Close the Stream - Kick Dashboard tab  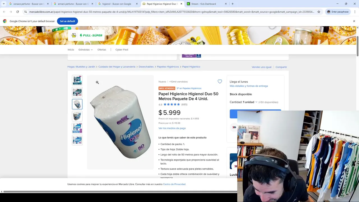[x=226, y=4]
